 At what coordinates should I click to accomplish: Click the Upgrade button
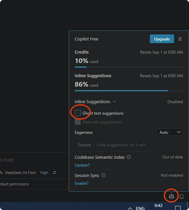[x=162, y=39]
